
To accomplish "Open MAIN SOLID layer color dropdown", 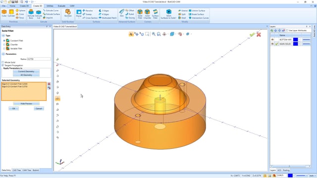I will 299,44.
